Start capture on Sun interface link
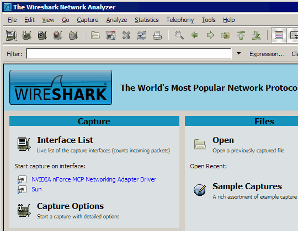Image resolution: width=298 pixels, height=231 pixels. 36,189
